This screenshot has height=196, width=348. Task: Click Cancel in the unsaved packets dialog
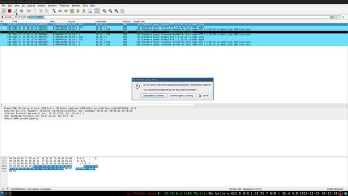204,96
